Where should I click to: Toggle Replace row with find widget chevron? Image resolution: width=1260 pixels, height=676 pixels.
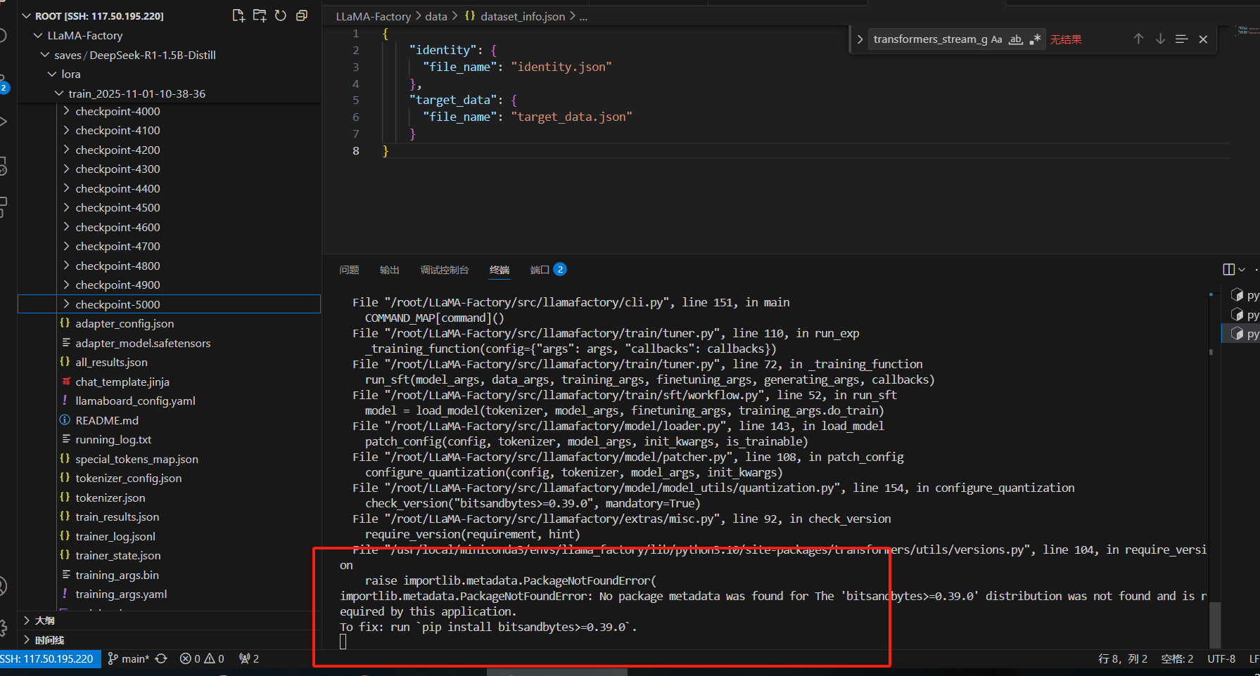point(860,39)
